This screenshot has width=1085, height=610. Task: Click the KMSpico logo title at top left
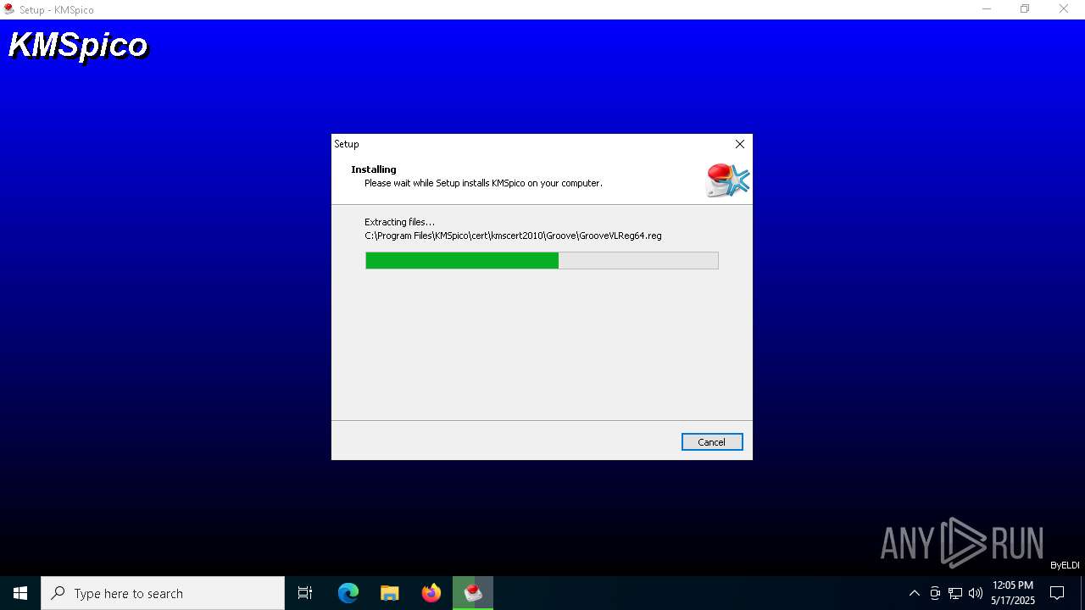point(78,45)
